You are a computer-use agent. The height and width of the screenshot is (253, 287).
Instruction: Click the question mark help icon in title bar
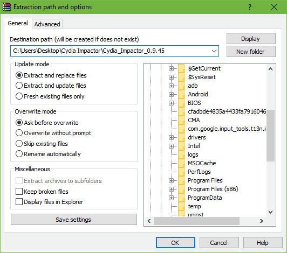click(250, 7)
